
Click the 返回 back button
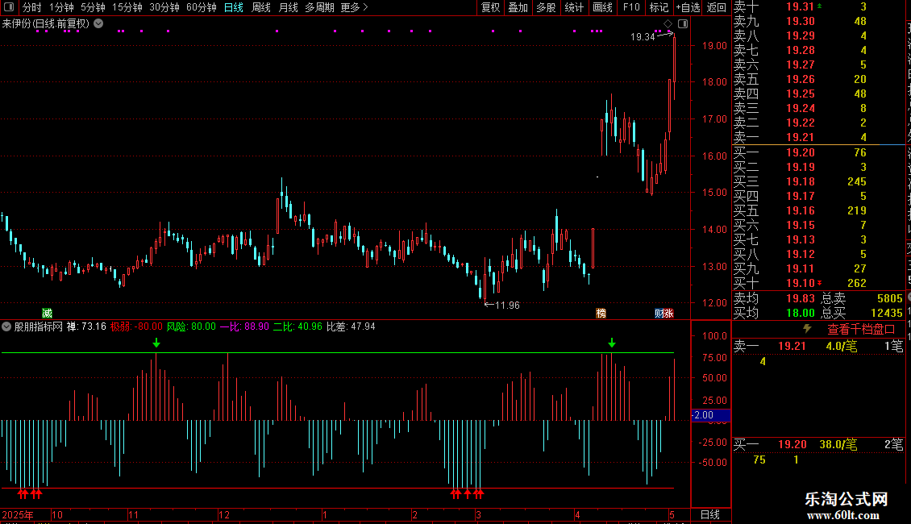(717, 7)
